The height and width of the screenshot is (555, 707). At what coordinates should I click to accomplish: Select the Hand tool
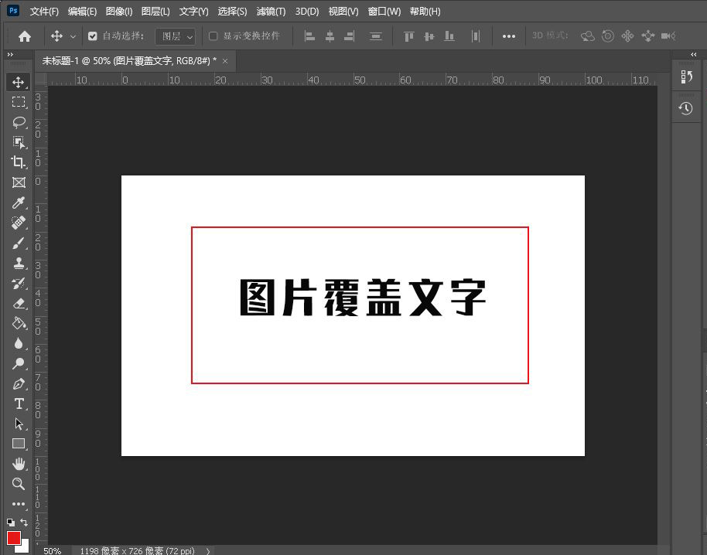click(19, 464)
